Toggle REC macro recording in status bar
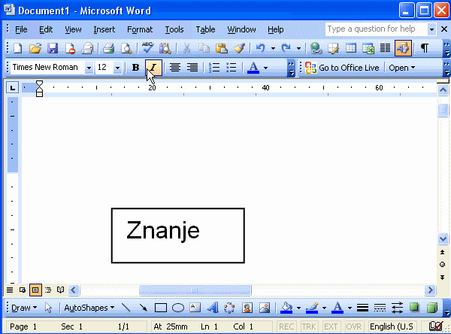Viewport: 451px width, 334px height. (286, 326)
